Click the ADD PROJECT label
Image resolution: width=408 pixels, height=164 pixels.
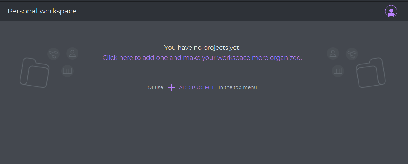coord(197,87)
